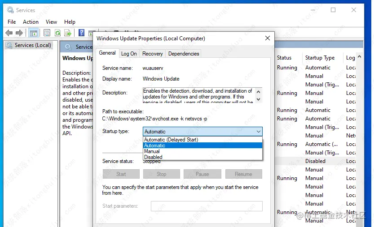
Task: Choose Disabled in Startup type list
Action: coord(202,157)
